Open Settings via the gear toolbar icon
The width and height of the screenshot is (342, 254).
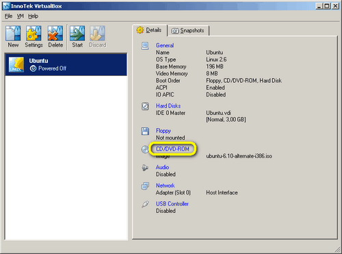(34, 34)
